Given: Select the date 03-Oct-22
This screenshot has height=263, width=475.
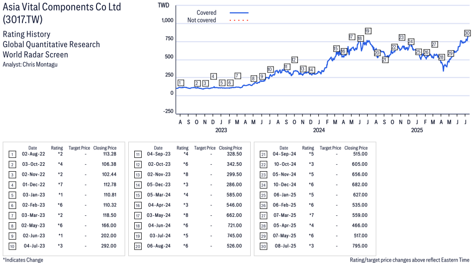Looking at the screenshot, I should (33, 164).
